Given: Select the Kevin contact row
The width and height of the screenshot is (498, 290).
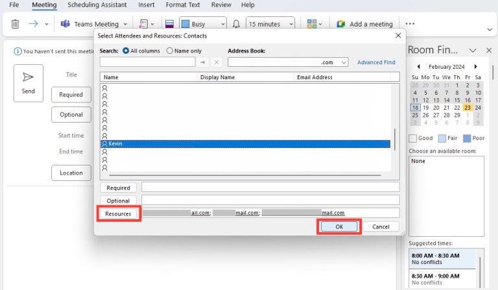Looking at the screenshot, I should pyautogui.click(x=245, y=143).
